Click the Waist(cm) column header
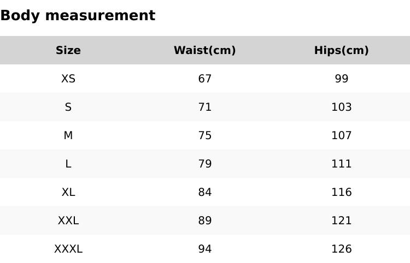 [x=205, y=51]
